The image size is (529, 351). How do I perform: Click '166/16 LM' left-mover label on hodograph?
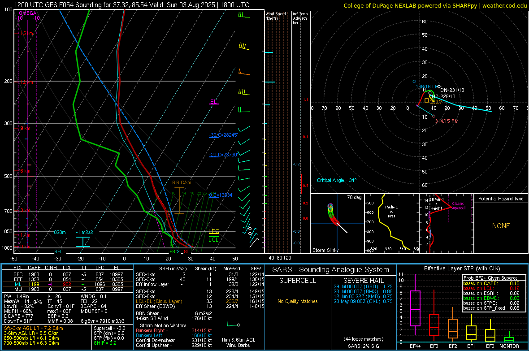(427, 87)
